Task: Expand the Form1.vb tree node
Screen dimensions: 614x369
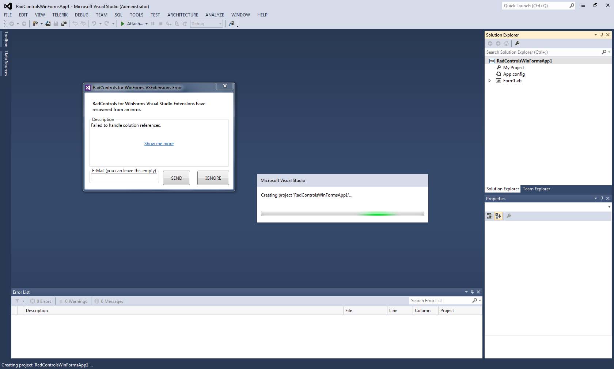Action: tap(489, 81)
